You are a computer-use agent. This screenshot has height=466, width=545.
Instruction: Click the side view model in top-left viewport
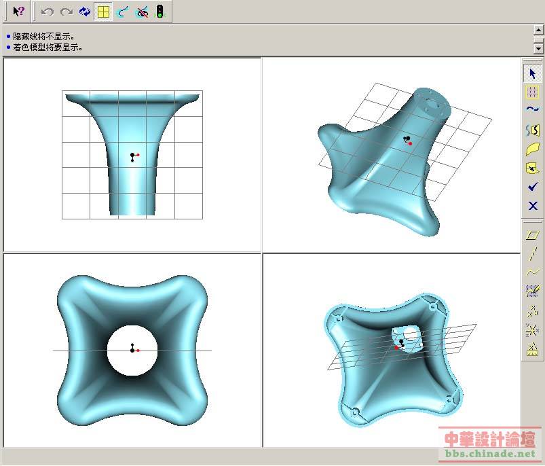coord(132,154)
